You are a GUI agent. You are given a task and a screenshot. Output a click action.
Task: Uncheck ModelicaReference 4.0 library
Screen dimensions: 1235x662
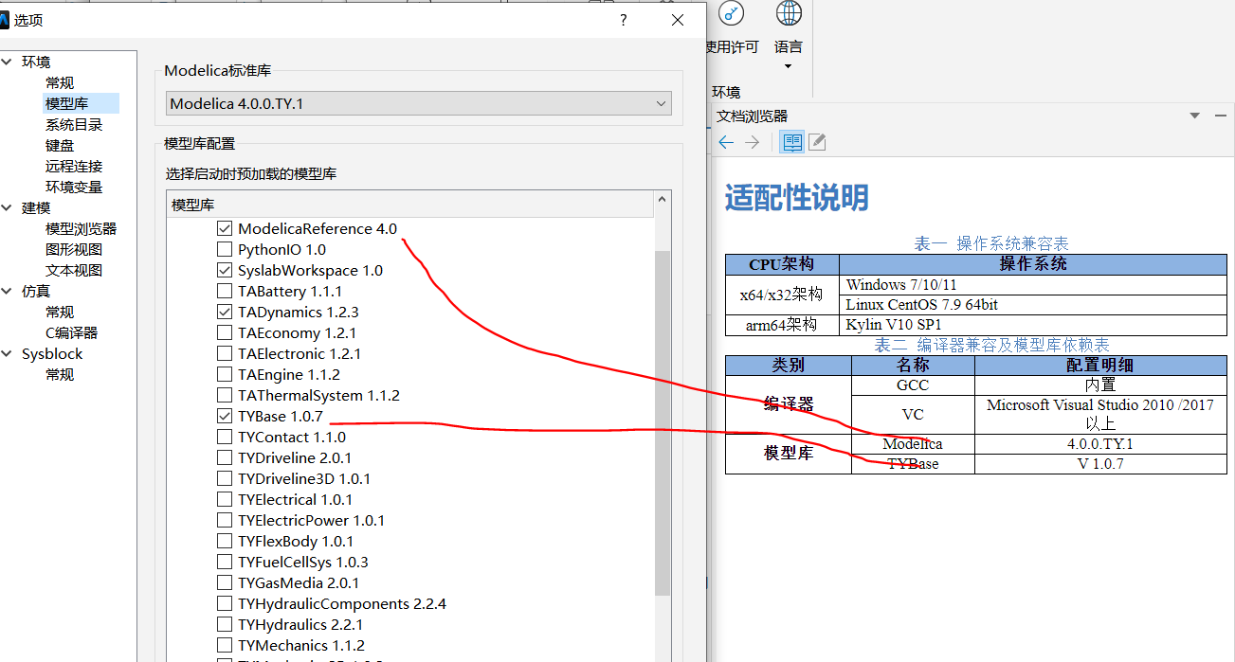[x=225, y=228]
